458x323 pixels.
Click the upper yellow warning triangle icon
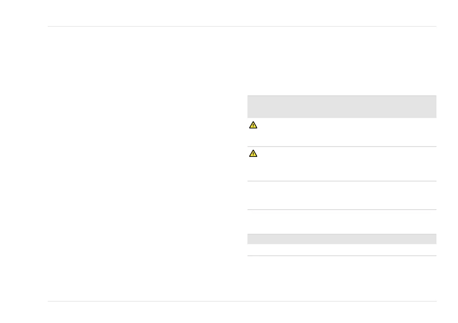[x=253, y=125]
